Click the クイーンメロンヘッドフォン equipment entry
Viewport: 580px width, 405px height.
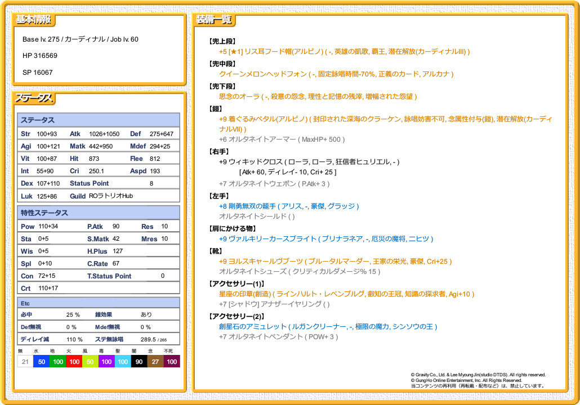click(336, 74)
